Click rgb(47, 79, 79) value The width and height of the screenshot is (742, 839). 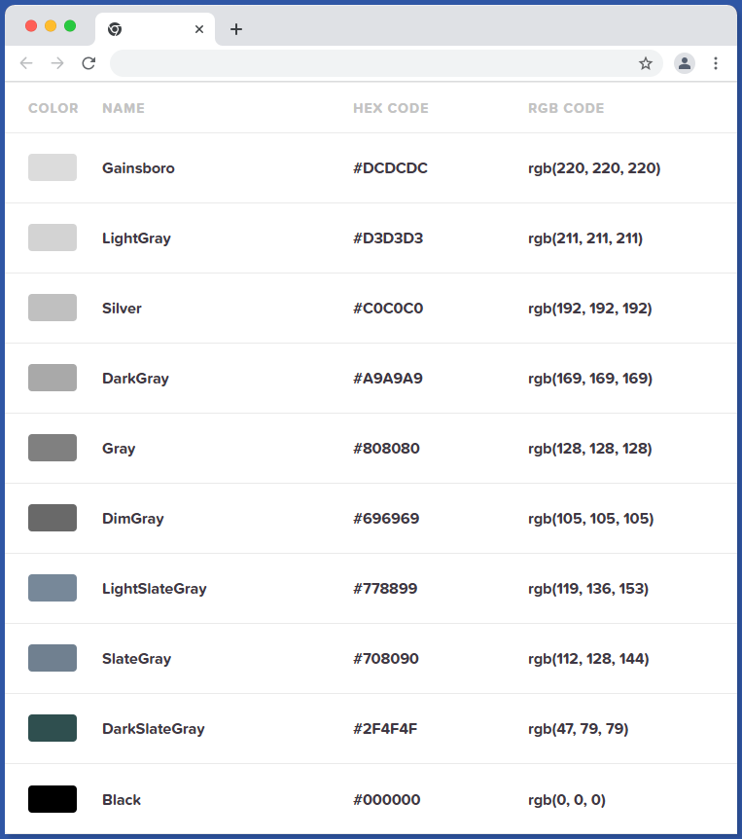[x=579, y=729]
